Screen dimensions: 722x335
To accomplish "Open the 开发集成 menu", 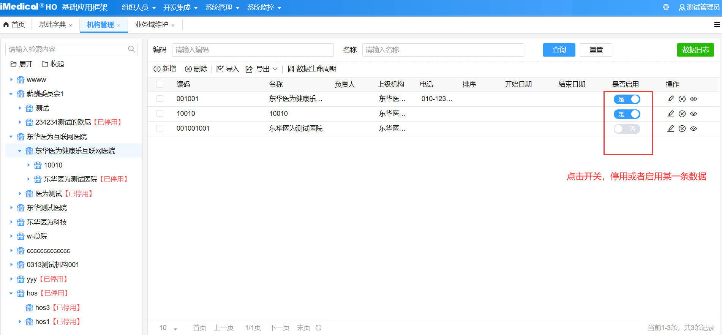I will [x=180, y=8].
